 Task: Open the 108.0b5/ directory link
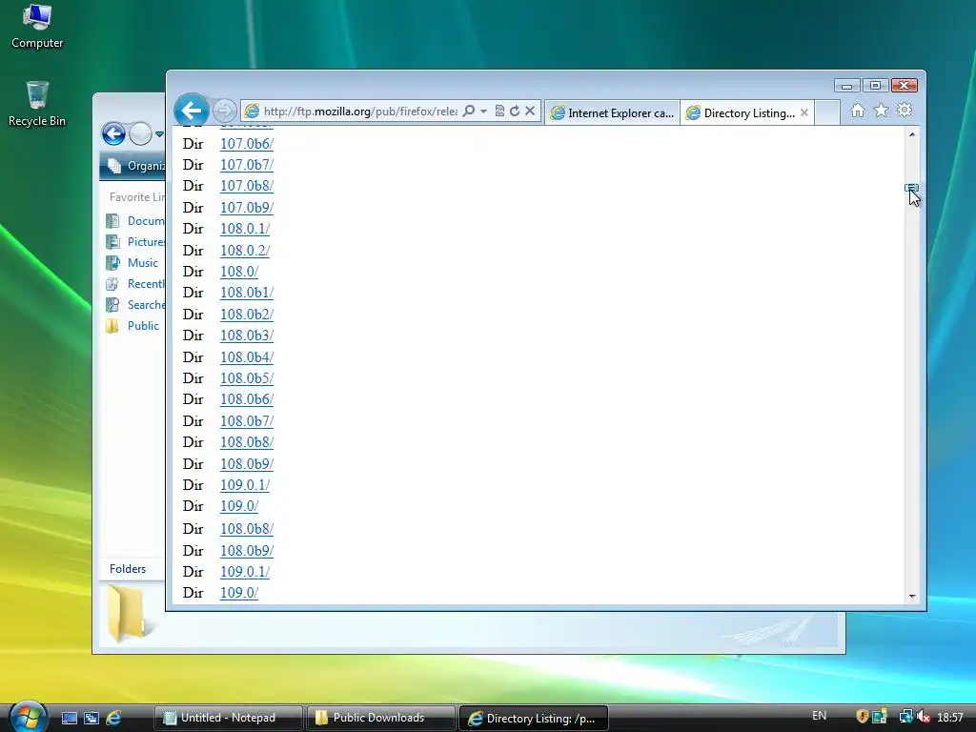[x=247, y=379]
